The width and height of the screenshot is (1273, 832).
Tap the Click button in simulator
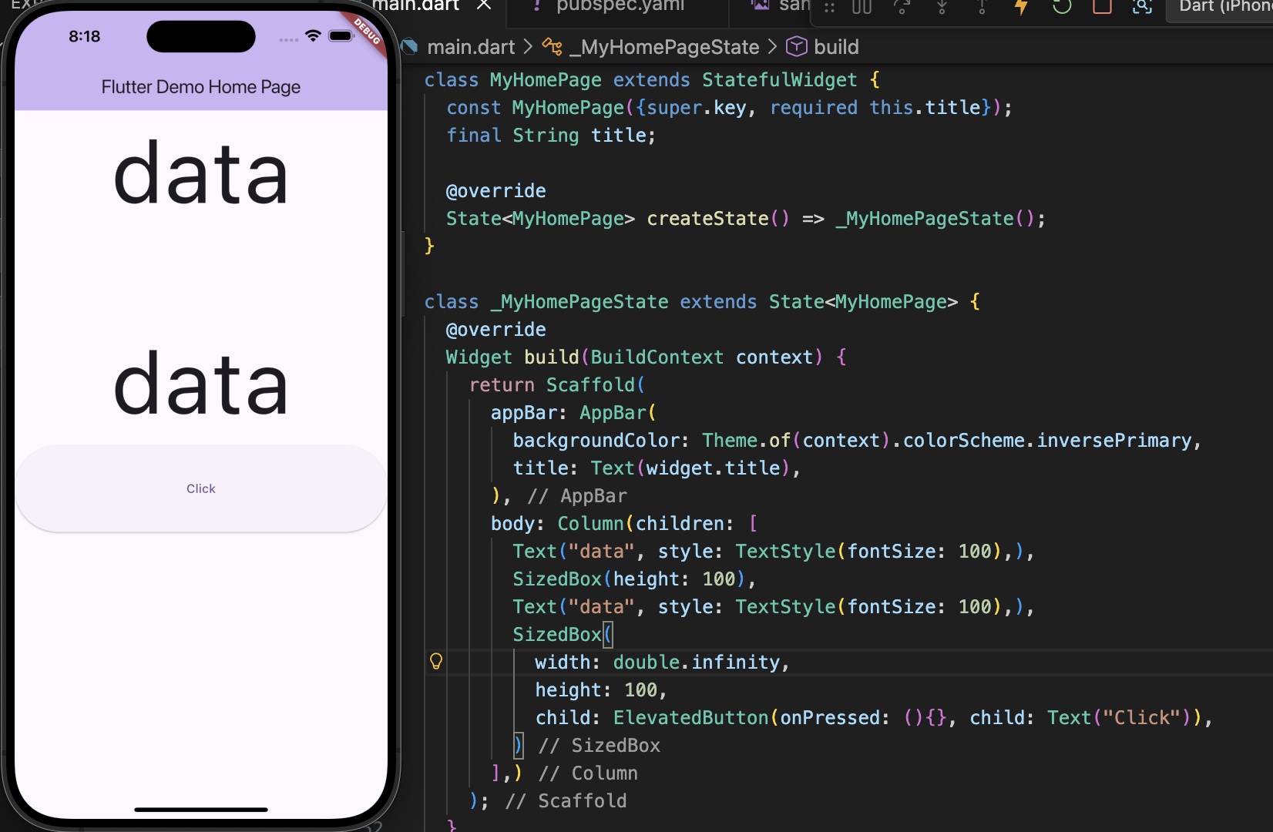coord(201,488)
